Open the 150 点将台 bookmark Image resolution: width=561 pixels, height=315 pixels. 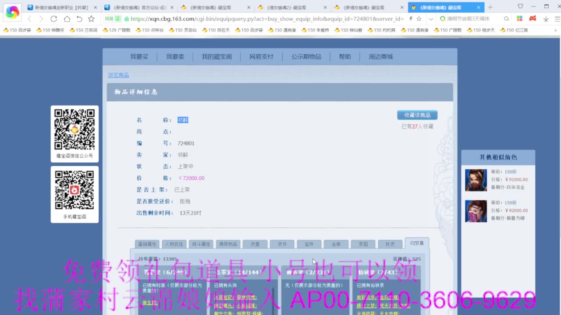tap(150, 30)
